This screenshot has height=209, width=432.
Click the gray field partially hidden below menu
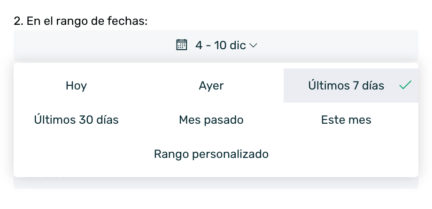pyautogui.click(x=216, y=183)
